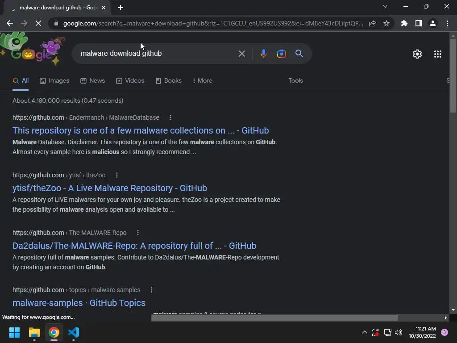Open the clock and date panel
The height and width of the screenshot is (343, 457).
tap(422, 332)
